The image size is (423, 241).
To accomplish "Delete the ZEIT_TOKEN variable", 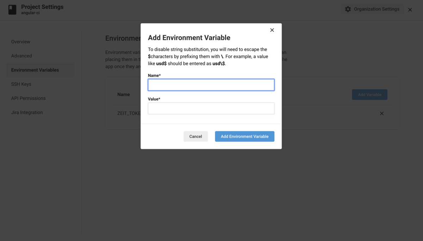I will pos(382,114).
